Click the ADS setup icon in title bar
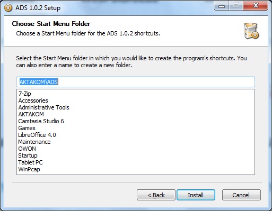Screen dimensions: 272x211 8,8
